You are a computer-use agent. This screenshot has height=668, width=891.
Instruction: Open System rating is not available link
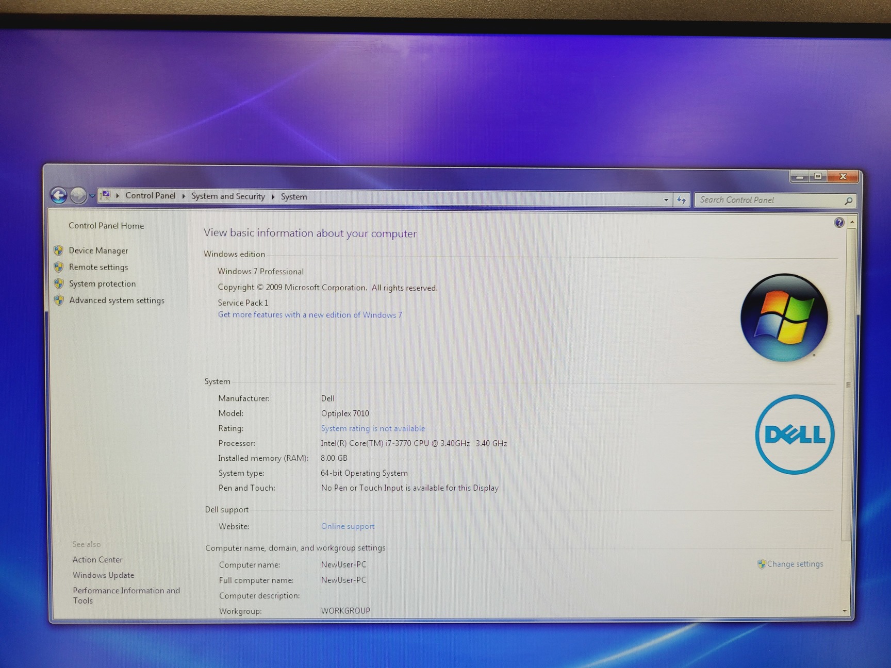point(373,428)
